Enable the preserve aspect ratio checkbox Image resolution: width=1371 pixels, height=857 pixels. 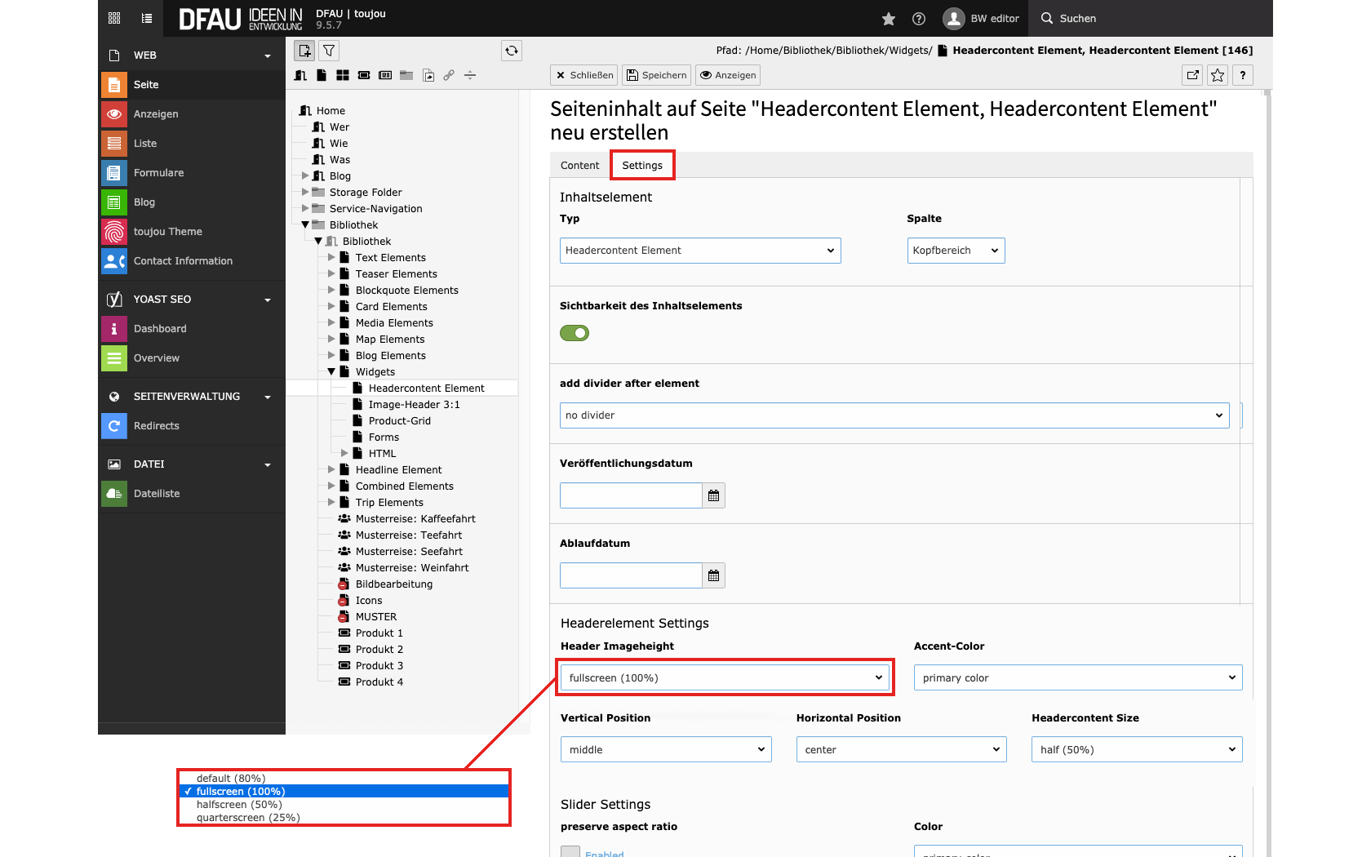point(570,851)
